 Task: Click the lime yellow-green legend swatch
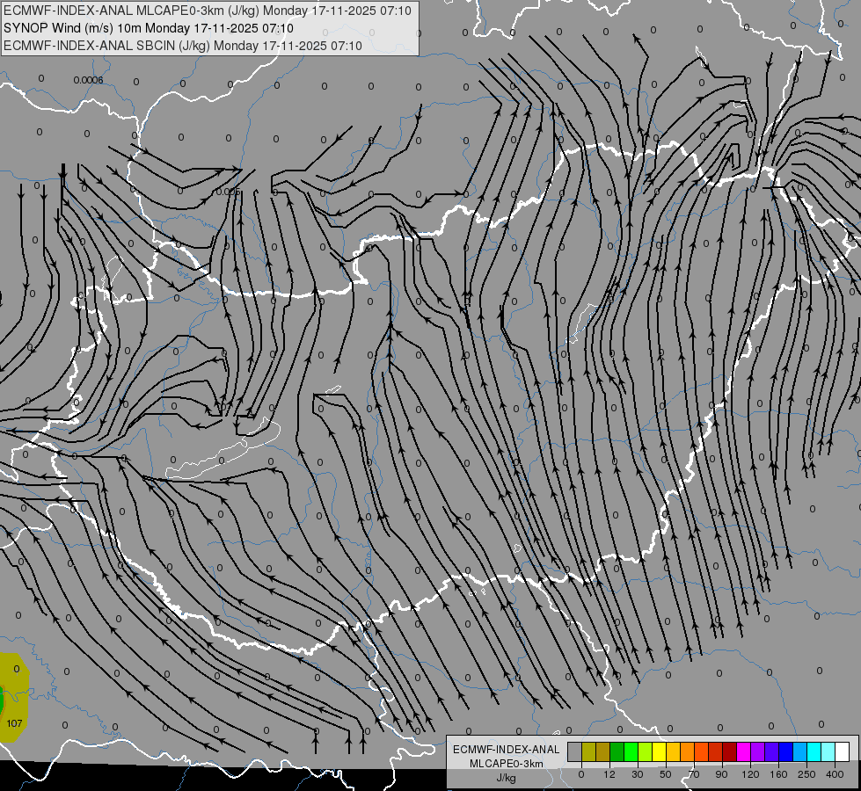(x=646, y=751)
